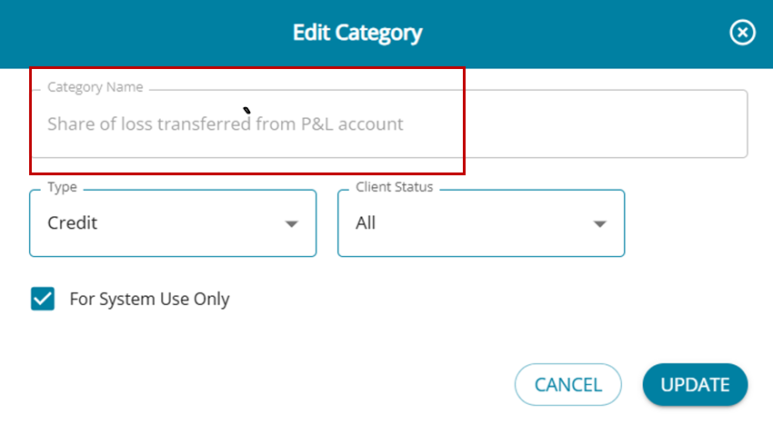Open the Type dropdown
Viewport: 773px width, 434px height.
click(x=173, y=223)
